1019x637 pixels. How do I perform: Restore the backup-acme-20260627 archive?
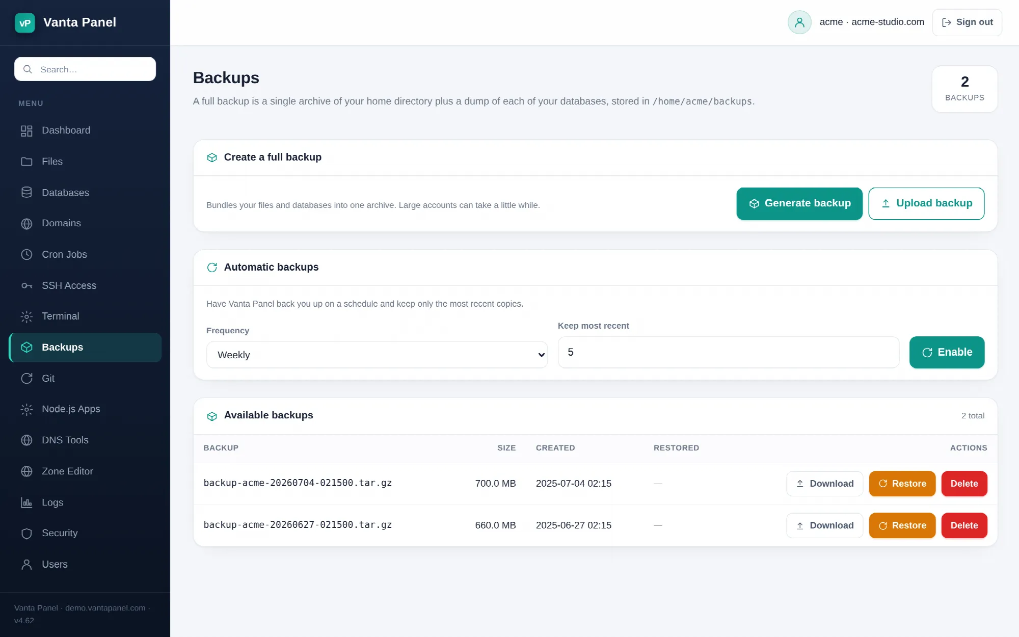902,525
